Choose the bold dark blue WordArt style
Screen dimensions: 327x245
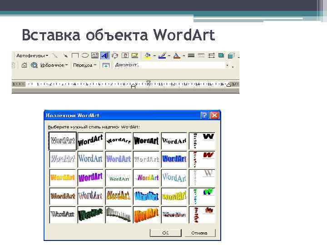pos(174,159)
